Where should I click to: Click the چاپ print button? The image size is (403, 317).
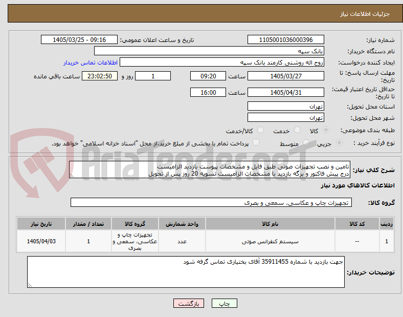tap(225, 304)
